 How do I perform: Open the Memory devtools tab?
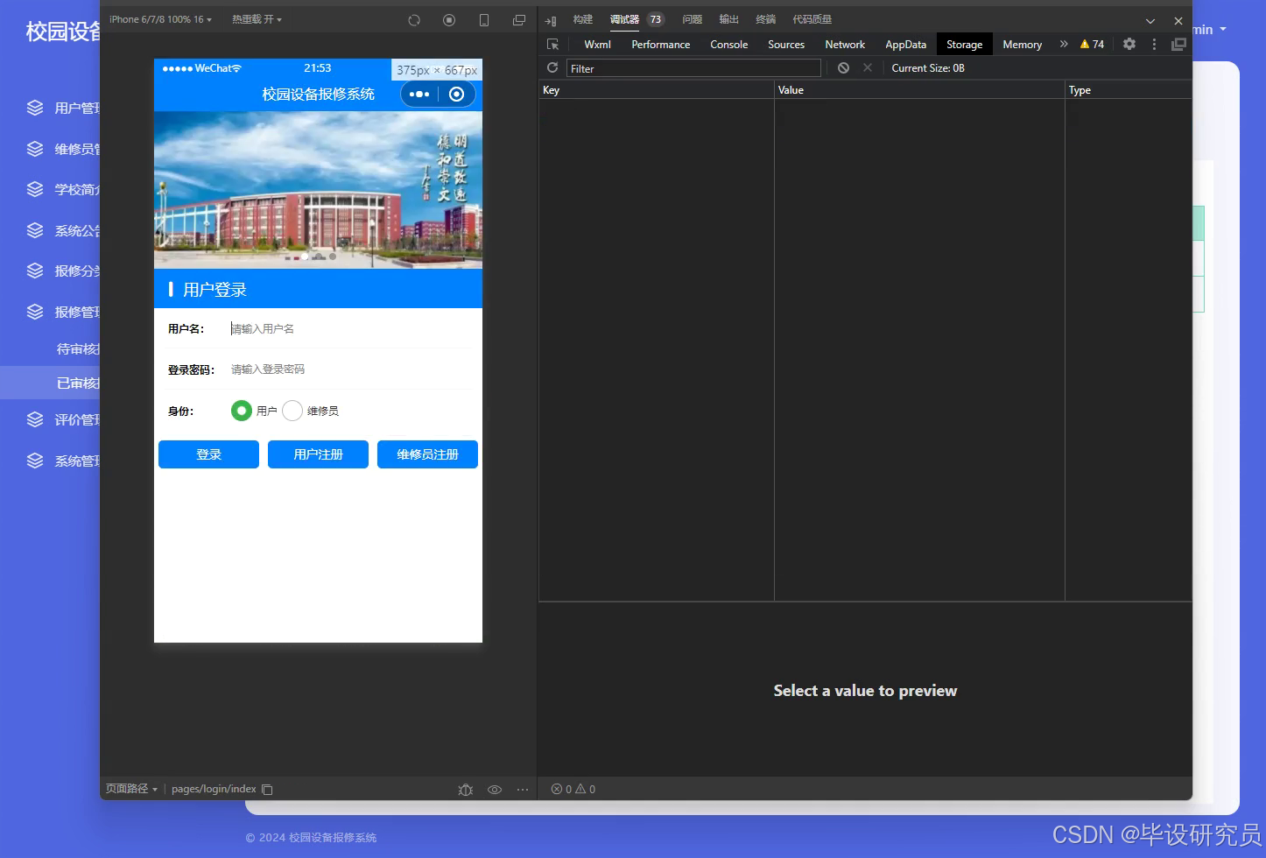pos(1022,45)
